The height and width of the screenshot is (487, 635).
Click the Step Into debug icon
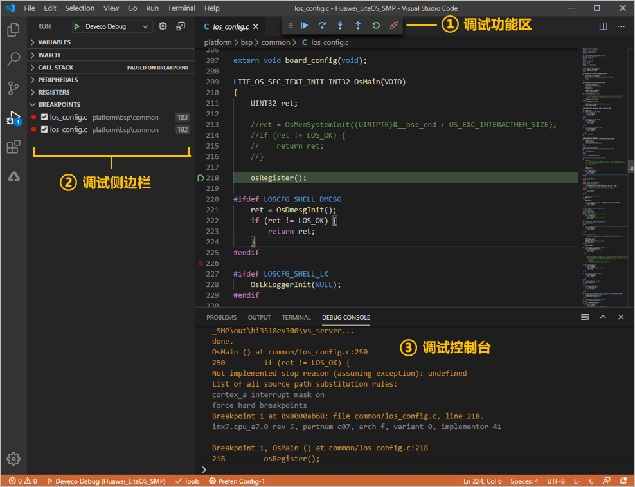pos(340,26)
